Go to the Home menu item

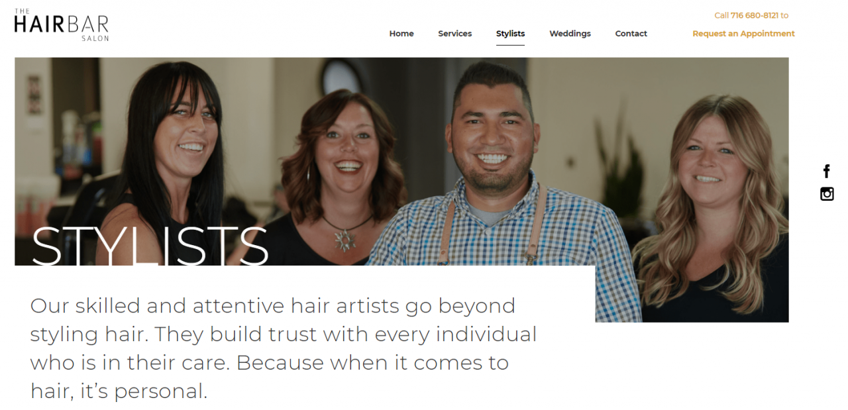[x=401, y=34]
